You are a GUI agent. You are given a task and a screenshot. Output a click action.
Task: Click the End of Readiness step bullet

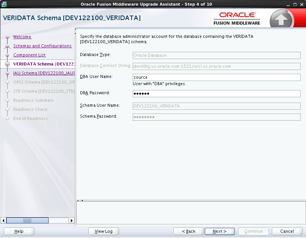[x=8, y=118]
